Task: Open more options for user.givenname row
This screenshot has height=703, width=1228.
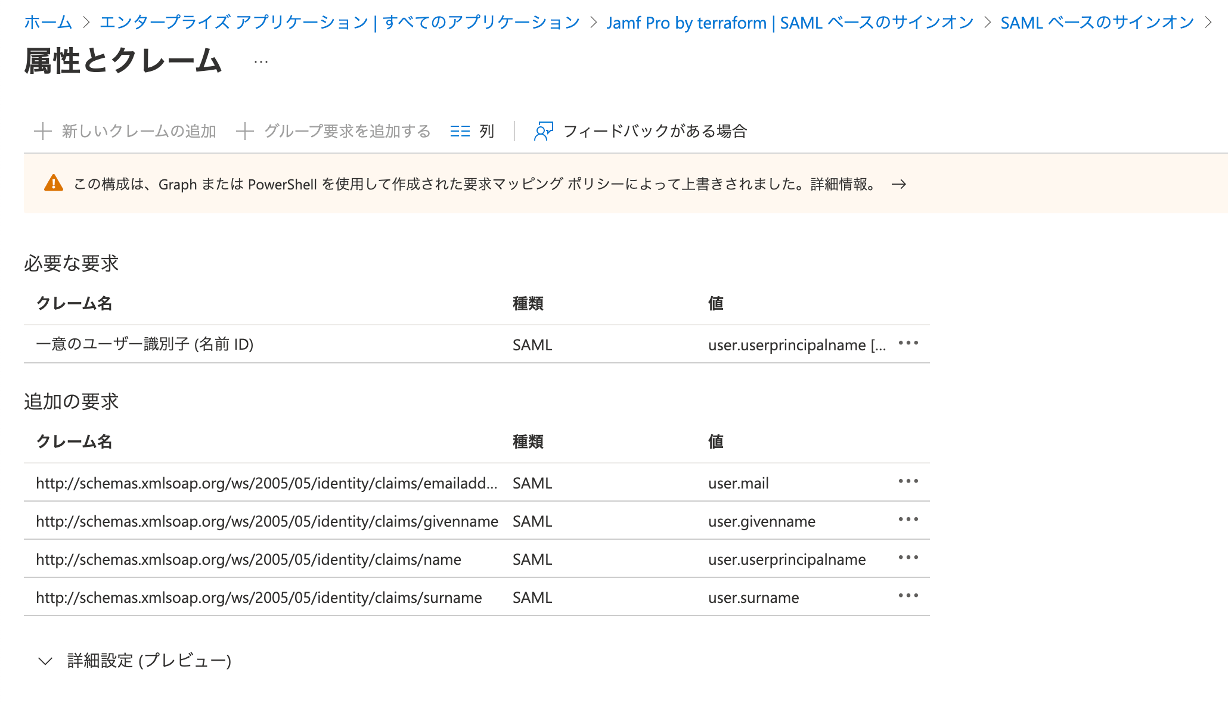Action: [908, 520]
